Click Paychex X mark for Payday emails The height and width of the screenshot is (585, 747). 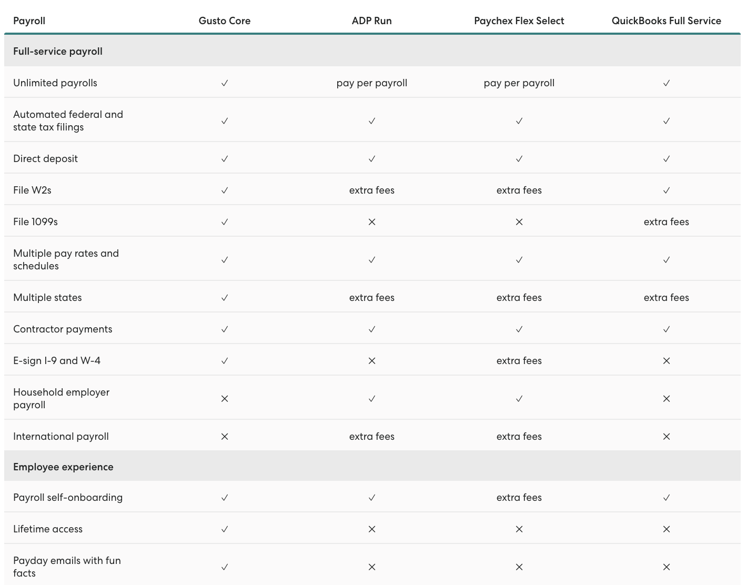tap(519, 567)
